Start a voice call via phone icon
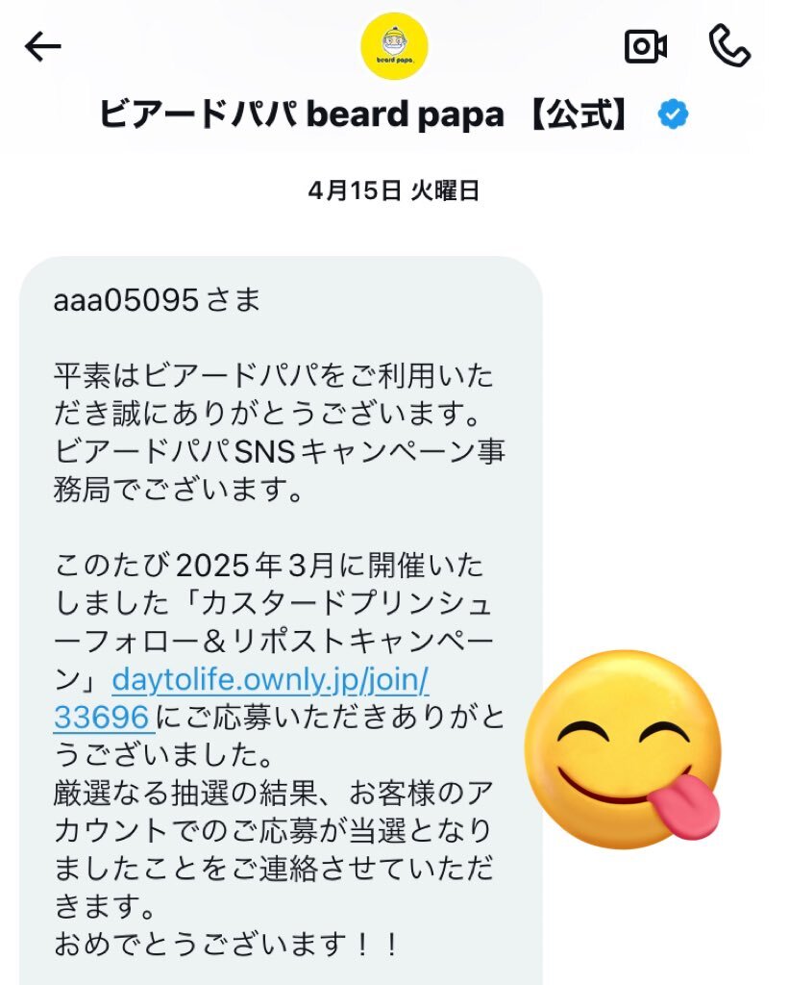This screenshot has width=789, height=985. [x=729, y=46]
